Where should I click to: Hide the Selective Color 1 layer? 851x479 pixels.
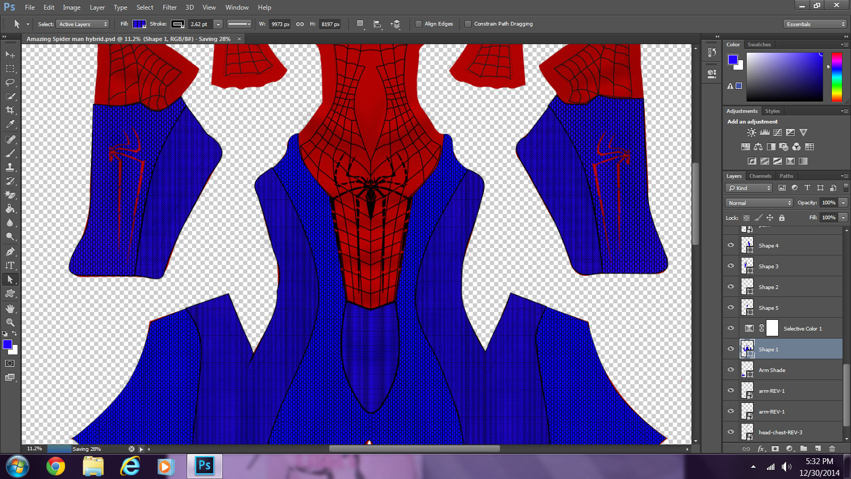pyautogui.click(x=731, y=328)
